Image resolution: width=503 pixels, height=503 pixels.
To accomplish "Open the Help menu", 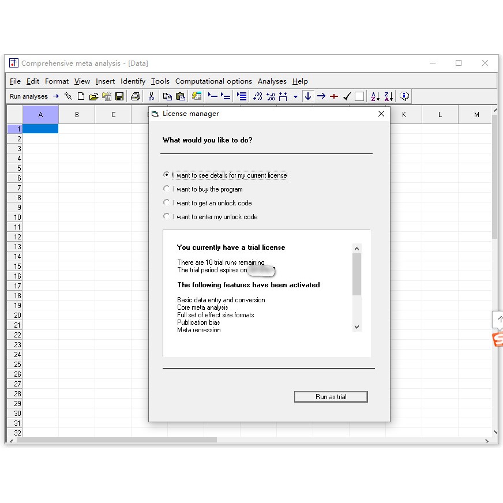I will point(300,81).
